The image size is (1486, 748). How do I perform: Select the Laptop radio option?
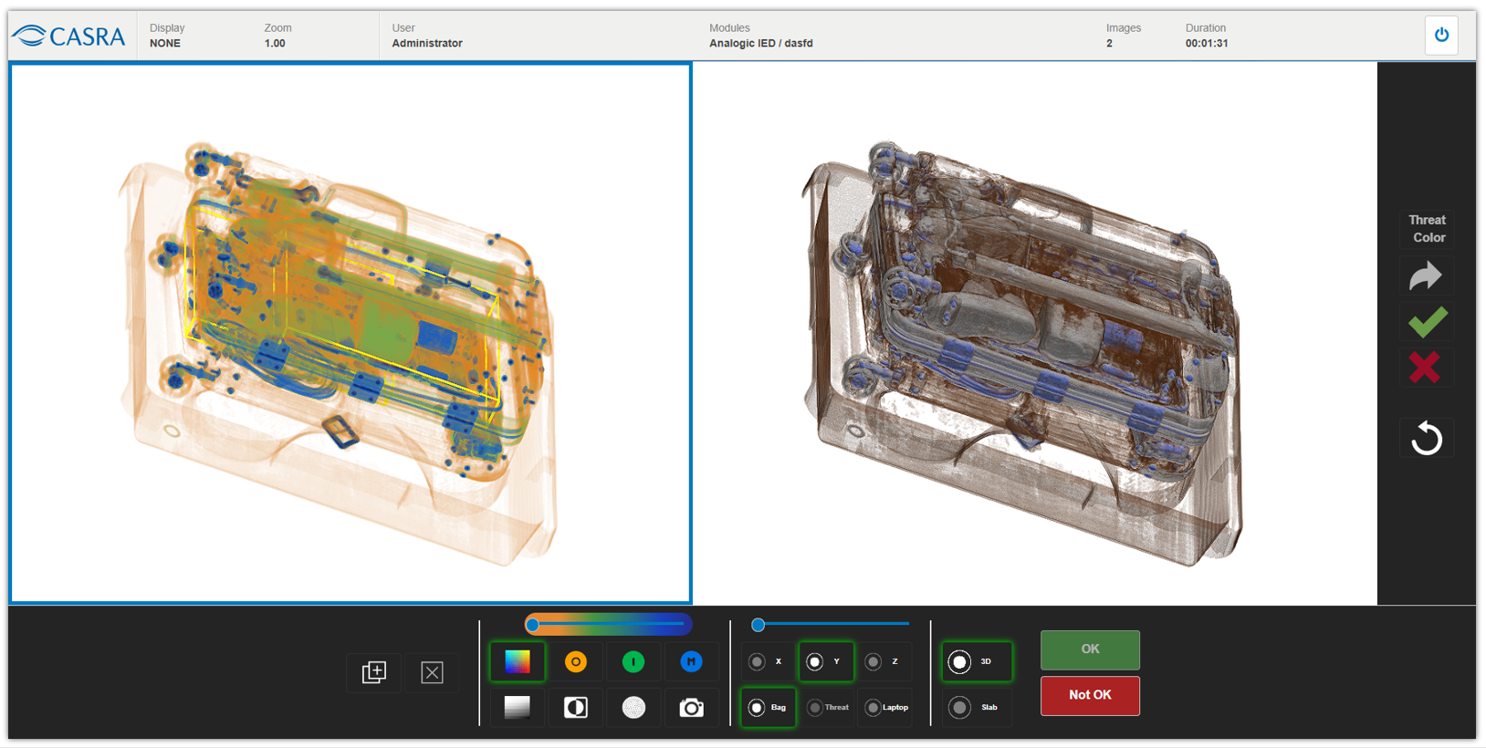[x=874, y=707]
